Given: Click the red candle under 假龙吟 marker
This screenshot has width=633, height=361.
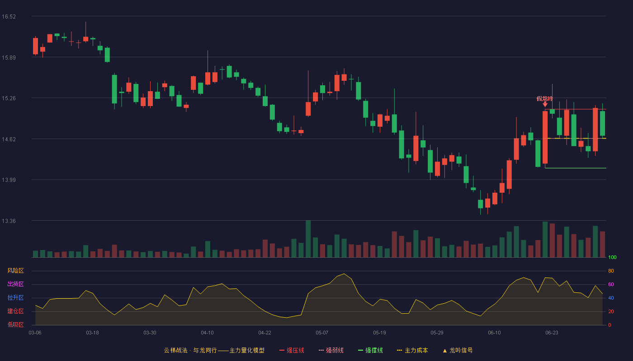Looking at the screenshot, I should click(x=545, y=137).
